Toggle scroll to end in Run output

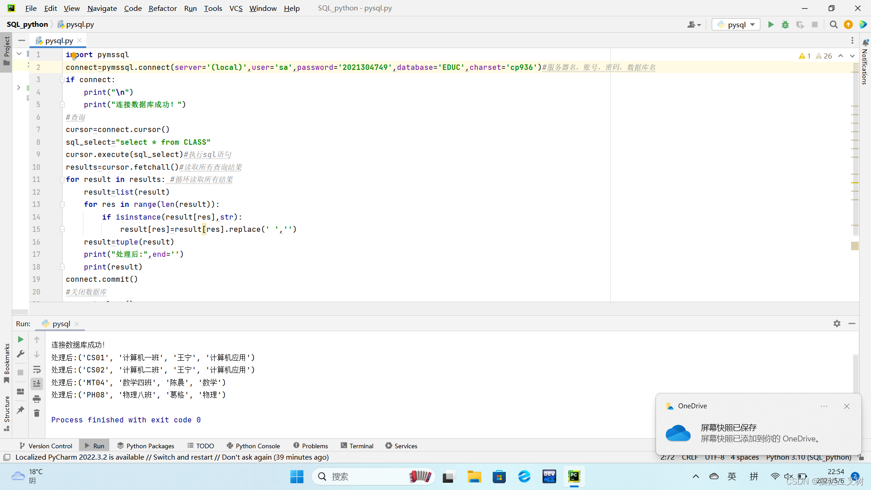click(37, 384)
